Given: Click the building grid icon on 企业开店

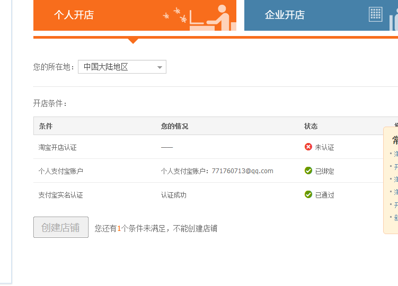Looking at the screenshot, I should [x=375, y=14].
